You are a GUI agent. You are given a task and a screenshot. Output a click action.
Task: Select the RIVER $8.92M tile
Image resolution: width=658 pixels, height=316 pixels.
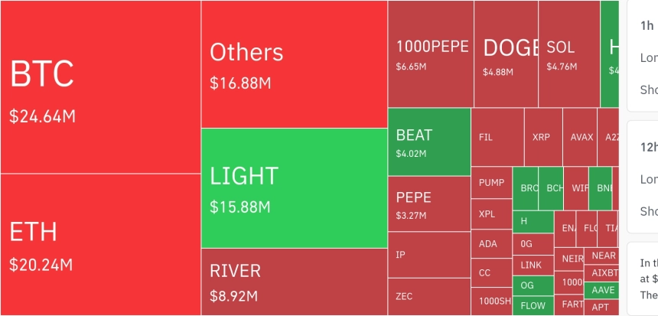(295, 282)
